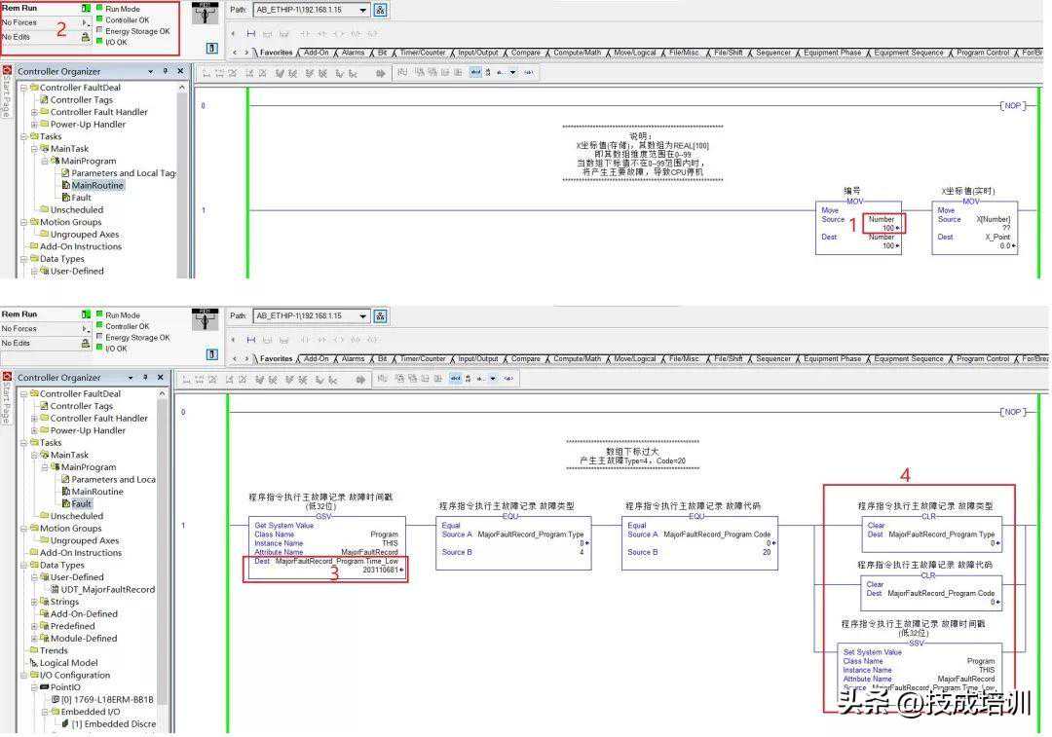
Task: Select the MainRoutine item in lower window tree
Action: pyautogui.click(x=96, y=492)
